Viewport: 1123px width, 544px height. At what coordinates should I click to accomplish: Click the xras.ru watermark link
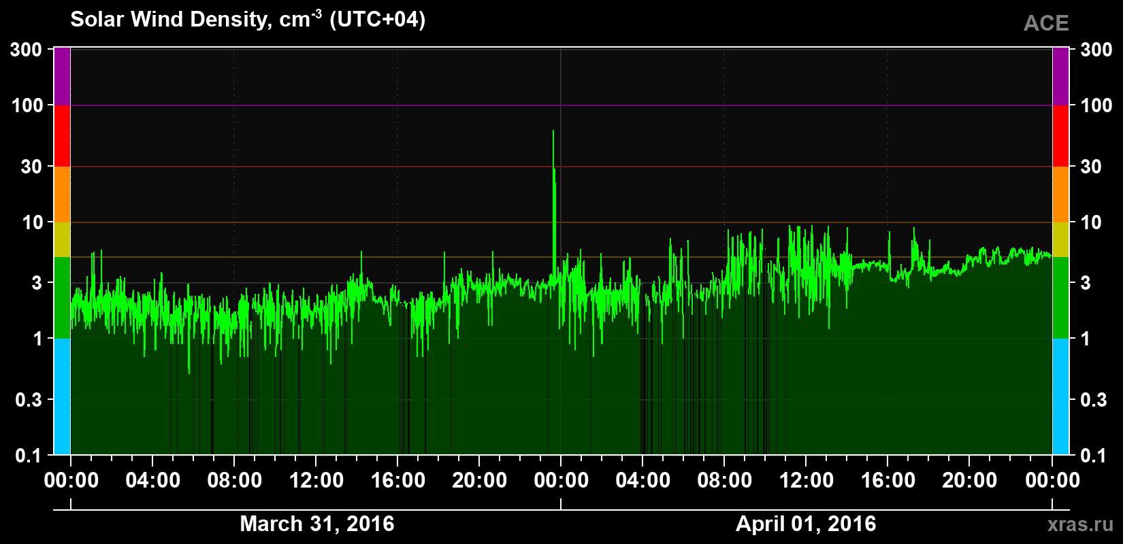[1080, 524]
